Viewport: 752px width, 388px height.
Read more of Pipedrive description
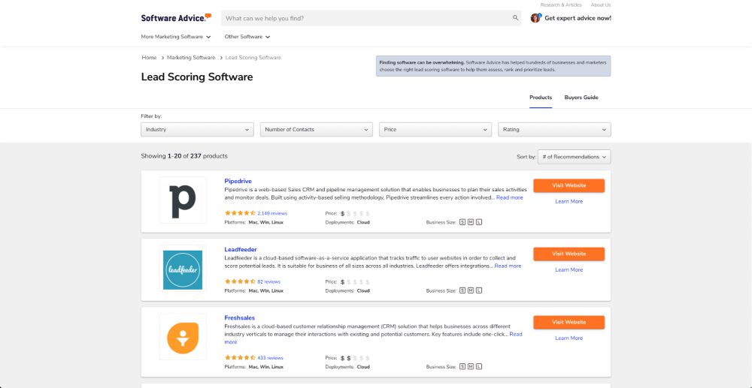pos(510,197)
